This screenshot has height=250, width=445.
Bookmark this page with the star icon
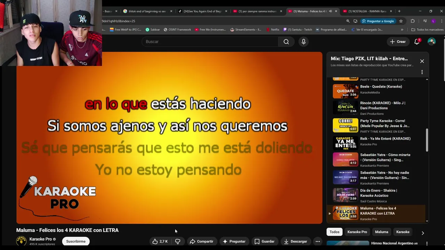tap(401, 21)
